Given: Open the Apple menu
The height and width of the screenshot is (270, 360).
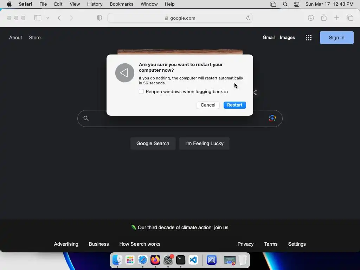Looking at the screenshot, I should [x=9, y=4].
